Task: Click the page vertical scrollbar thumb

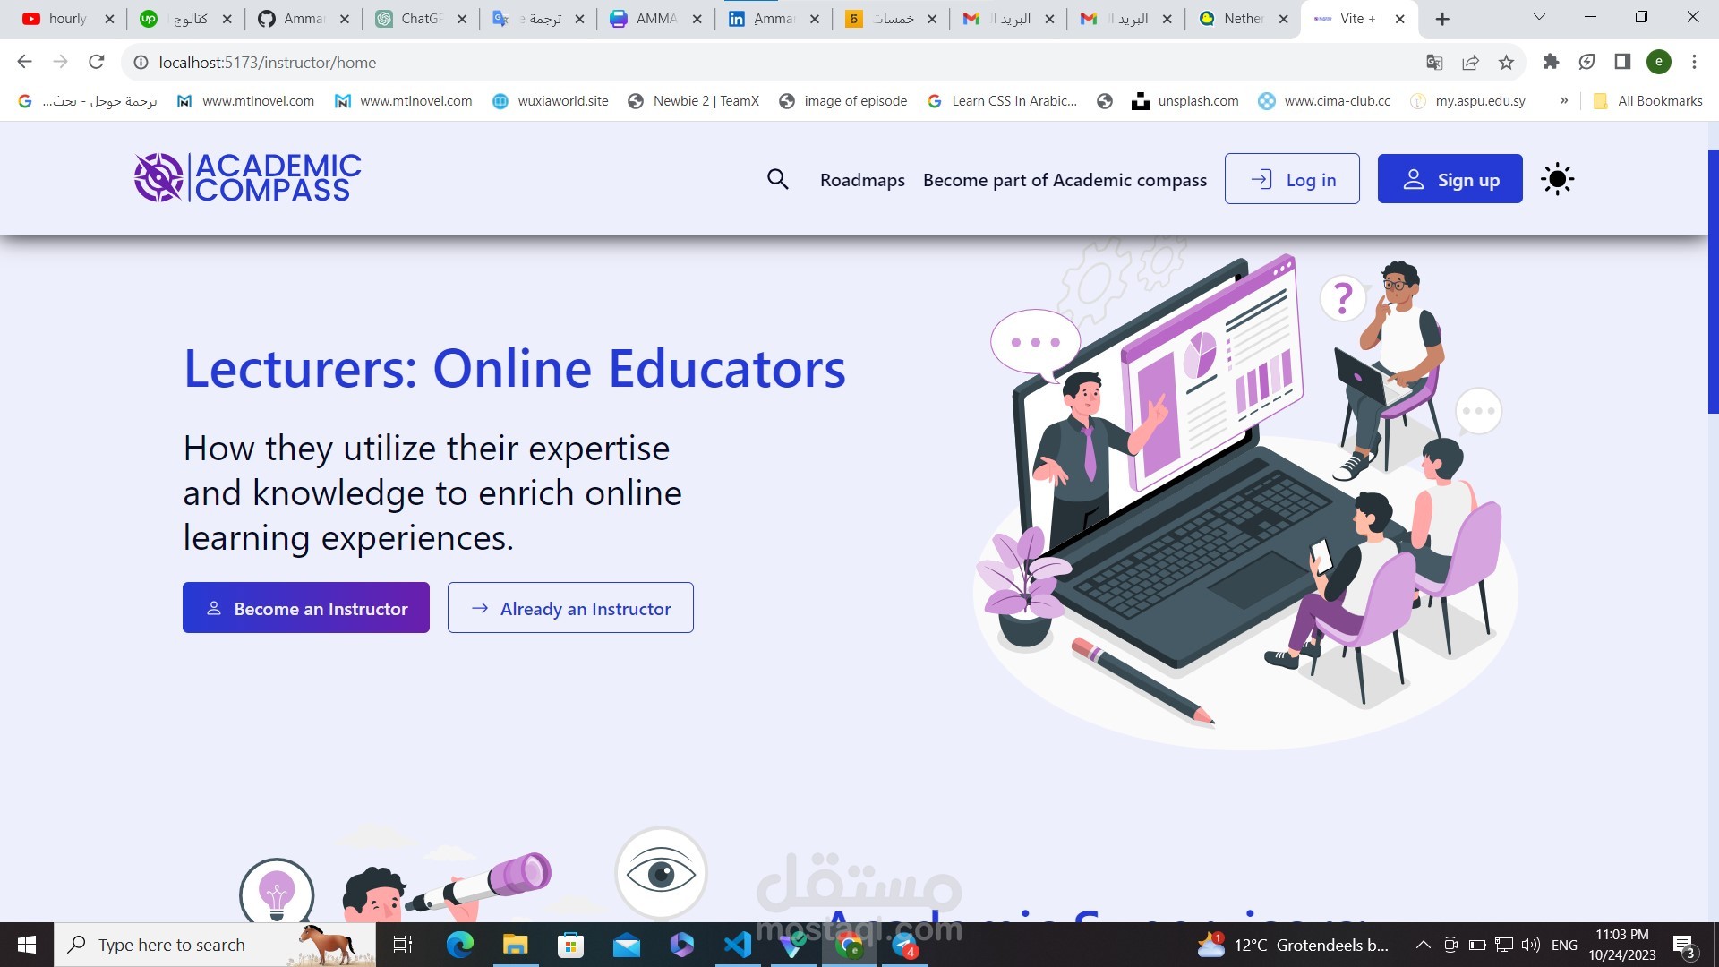Action: coord(1713,279)
